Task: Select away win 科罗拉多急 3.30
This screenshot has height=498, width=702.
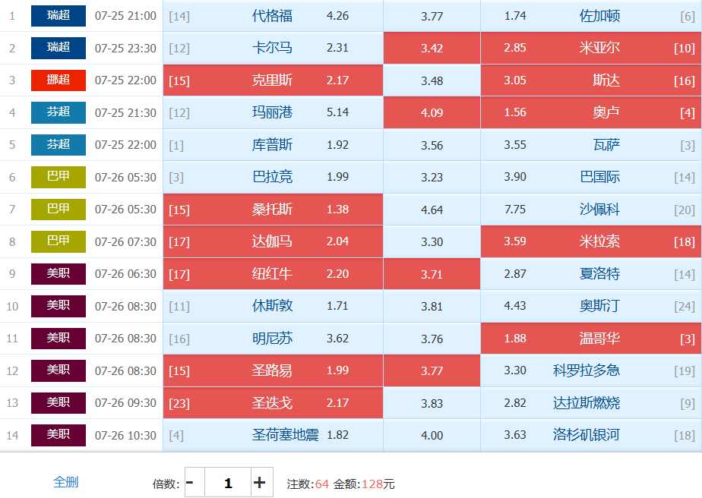Action: click(591, 370)
